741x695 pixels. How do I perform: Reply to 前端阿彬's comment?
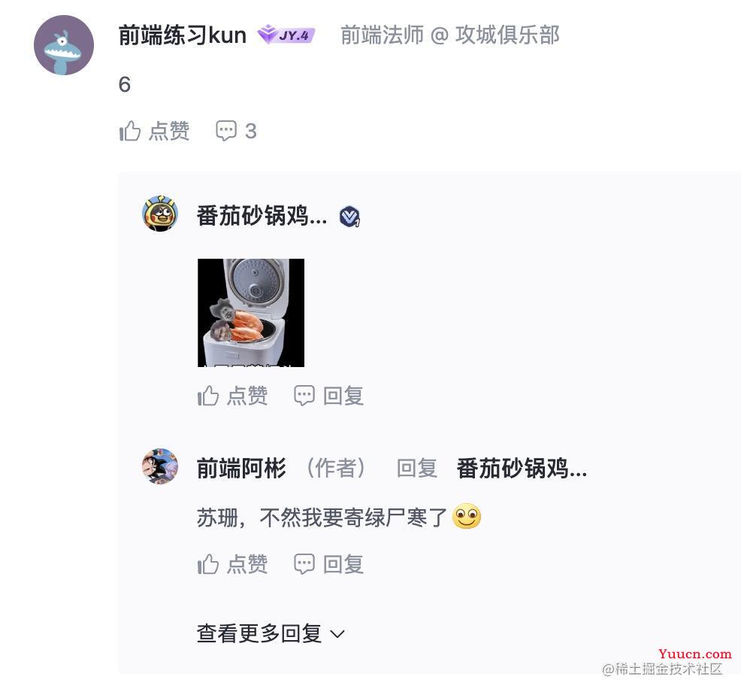pos(329,564)
